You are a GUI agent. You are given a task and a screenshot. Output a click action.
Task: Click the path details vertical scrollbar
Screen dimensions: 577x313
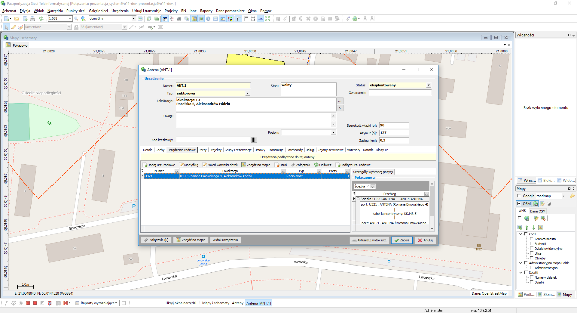(x=432, y=206)
